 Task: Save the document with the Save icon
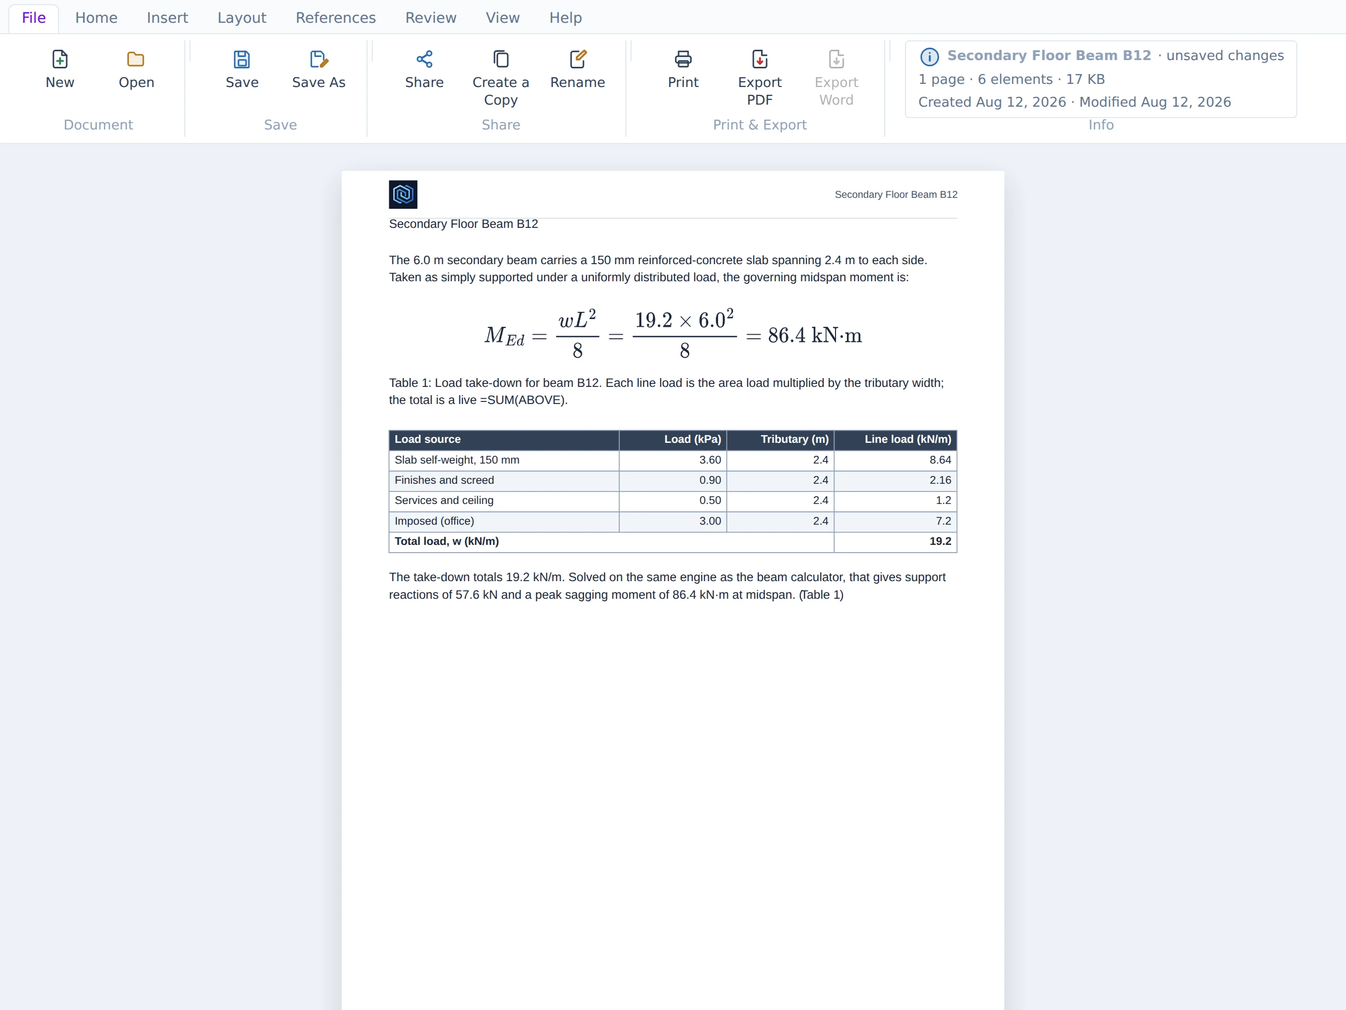242,59
